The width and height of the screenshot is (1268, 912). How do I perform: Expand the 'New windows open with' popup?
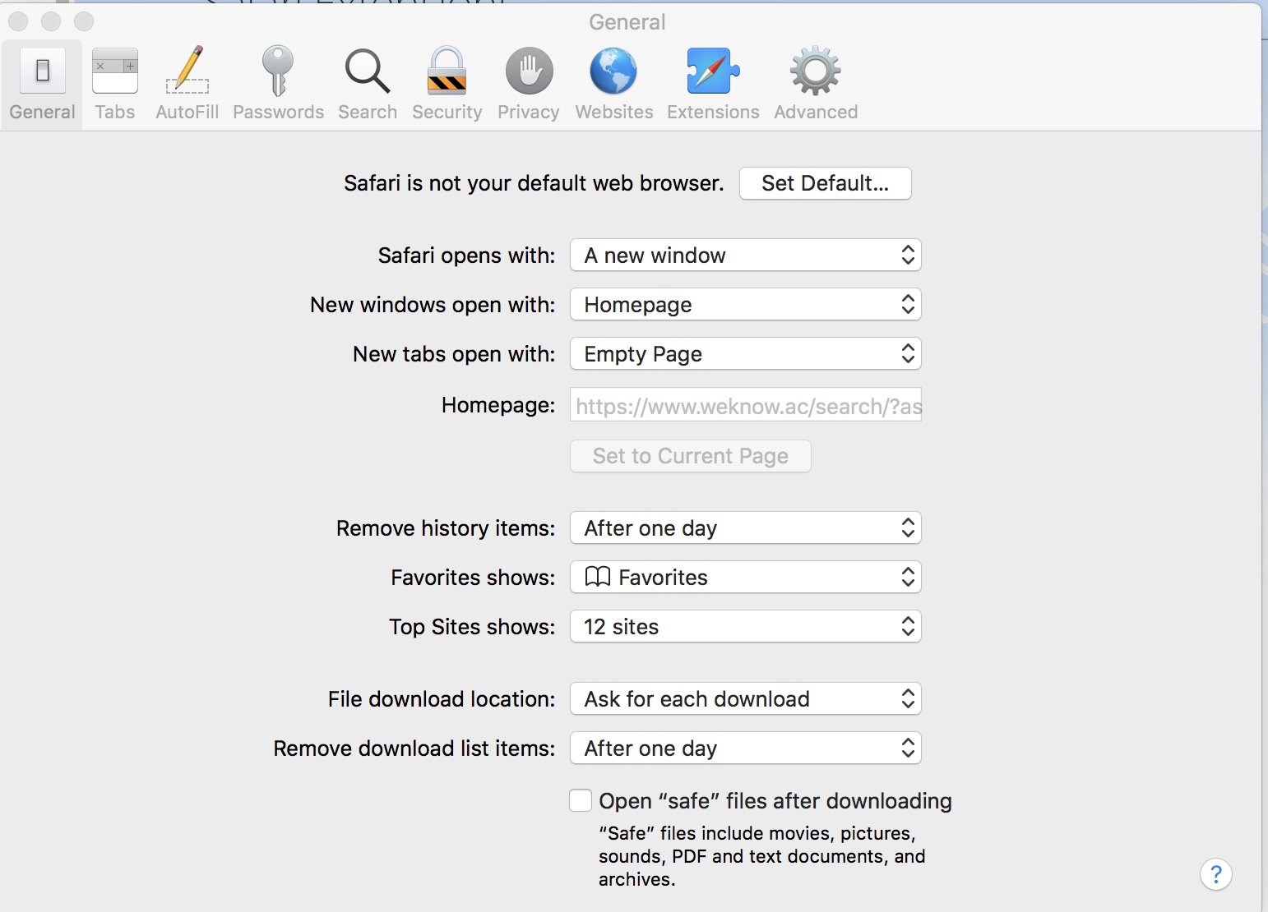coord(746,304)
